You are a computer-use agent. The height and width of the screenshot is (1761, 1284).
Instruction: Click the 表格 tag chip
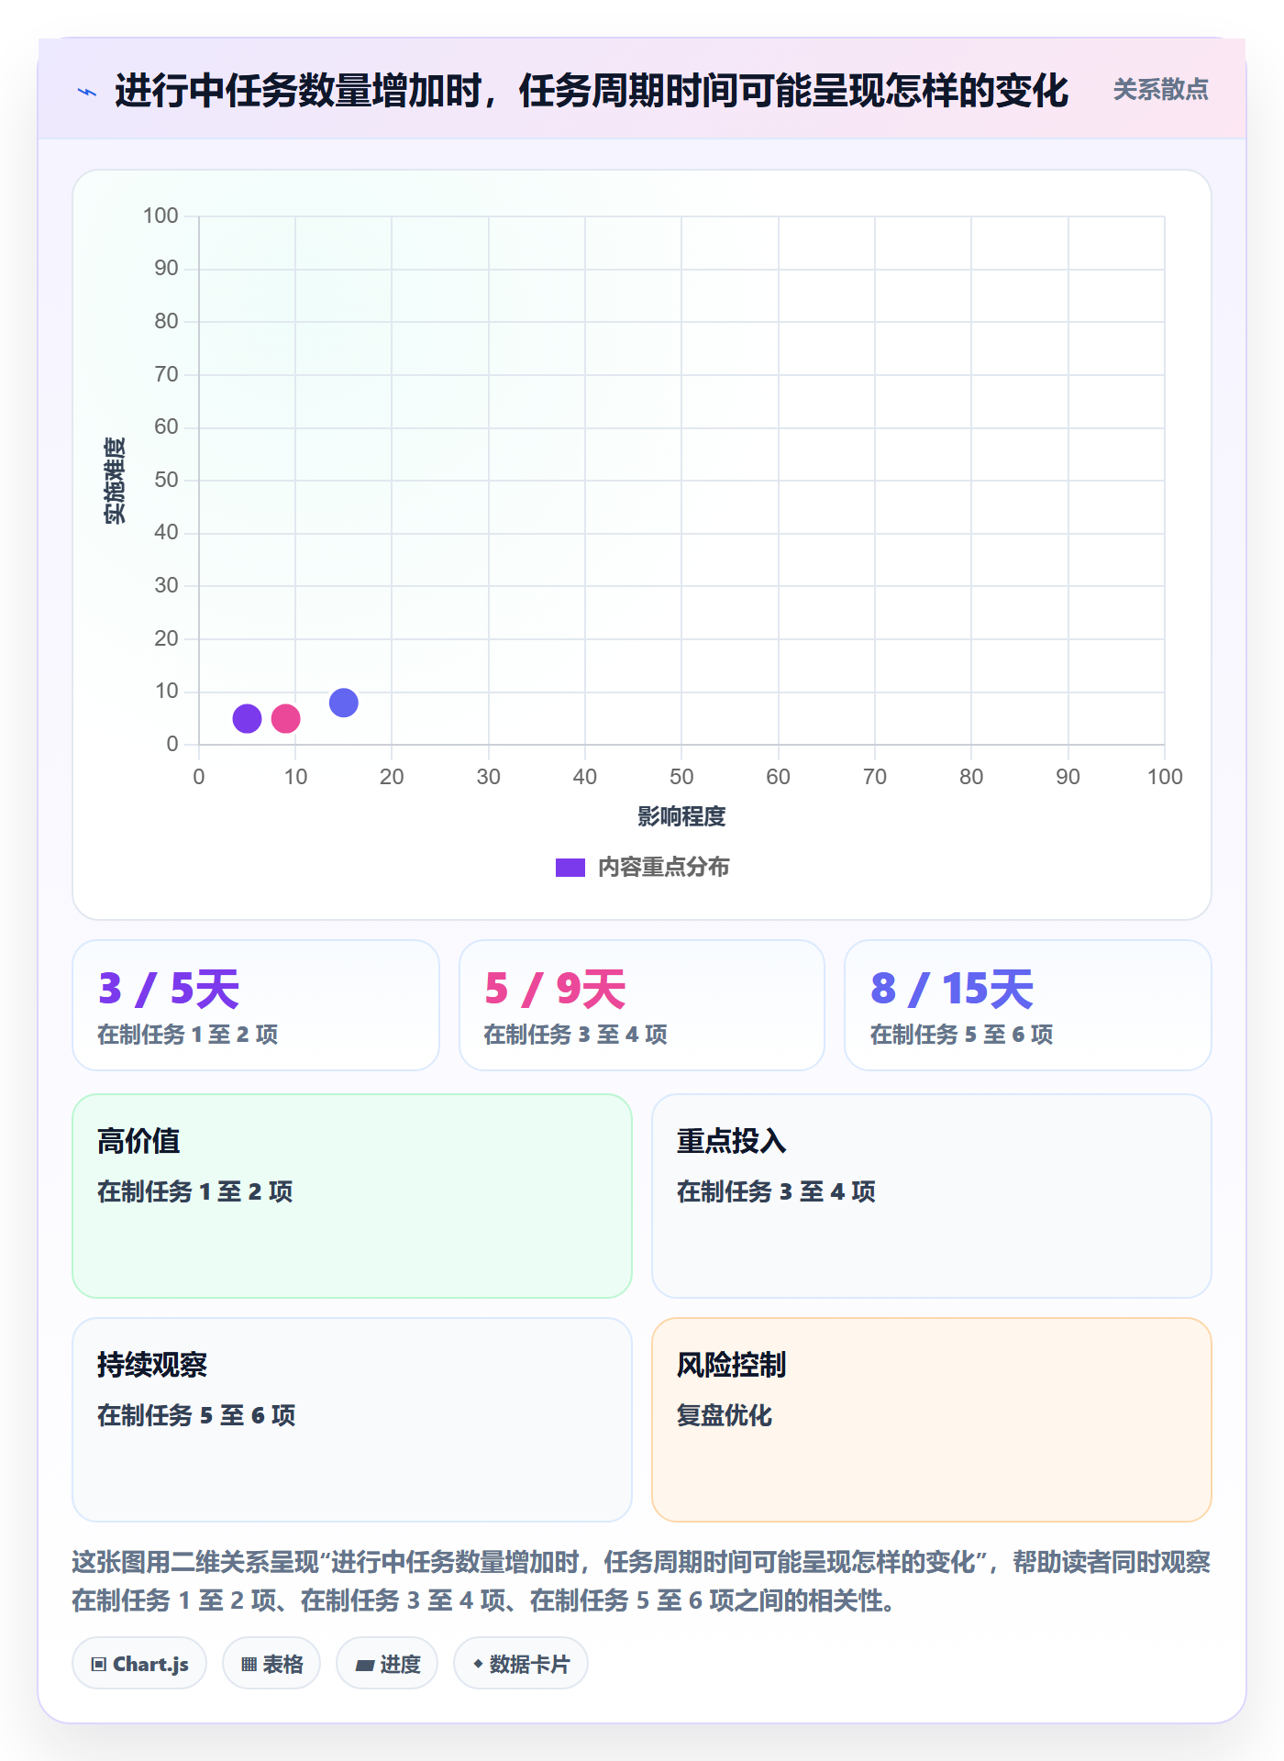point(271,1663)
